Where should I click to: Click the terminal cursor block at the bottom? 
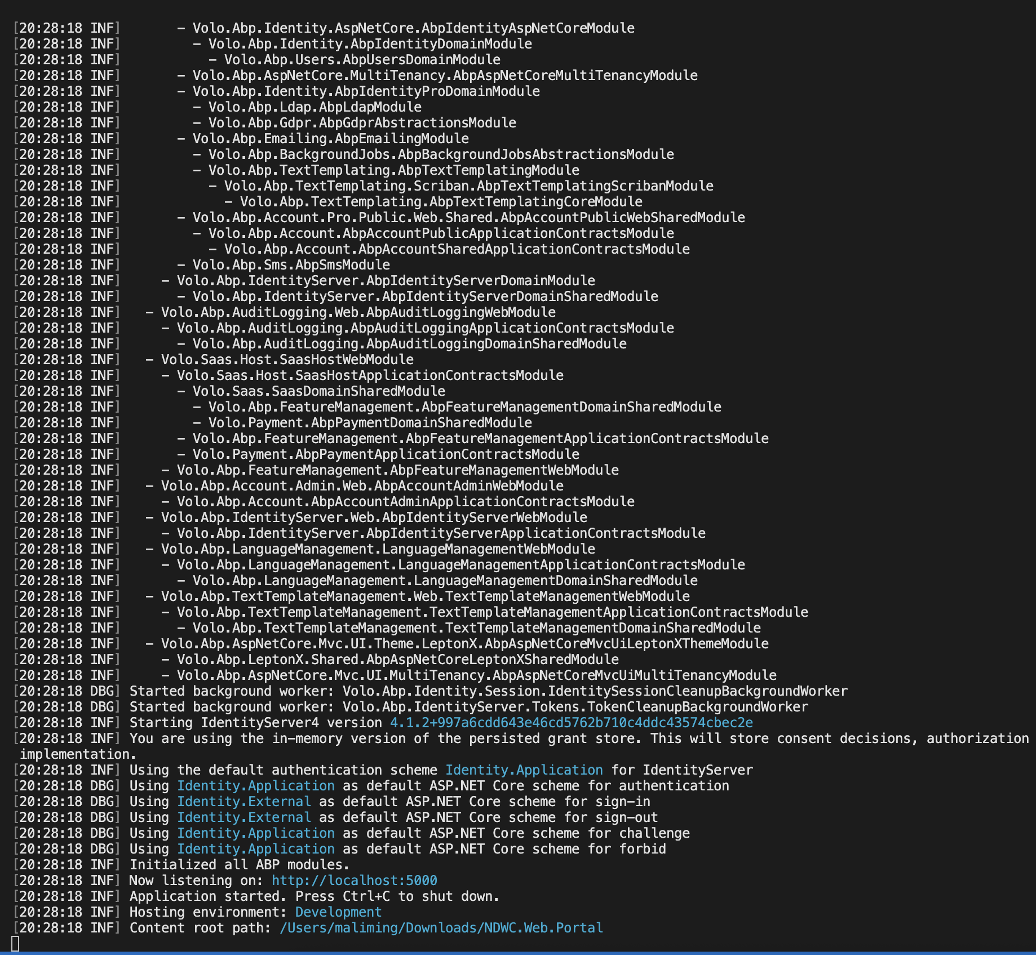tap(15, 944)
